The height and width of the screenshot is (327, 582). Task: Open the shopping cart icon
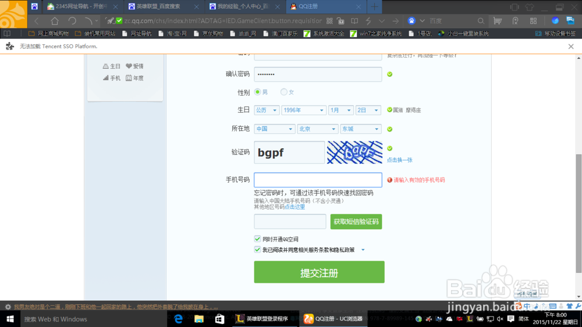click(x=498, y=21)
